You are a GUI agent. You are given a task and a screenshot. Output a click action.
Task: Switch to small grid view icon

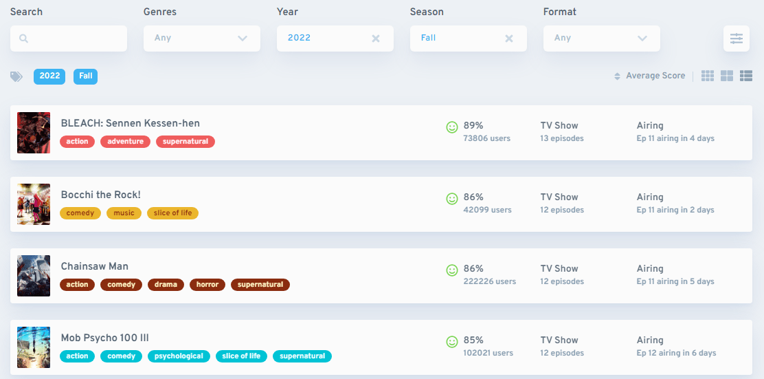[x=708, y=76]
